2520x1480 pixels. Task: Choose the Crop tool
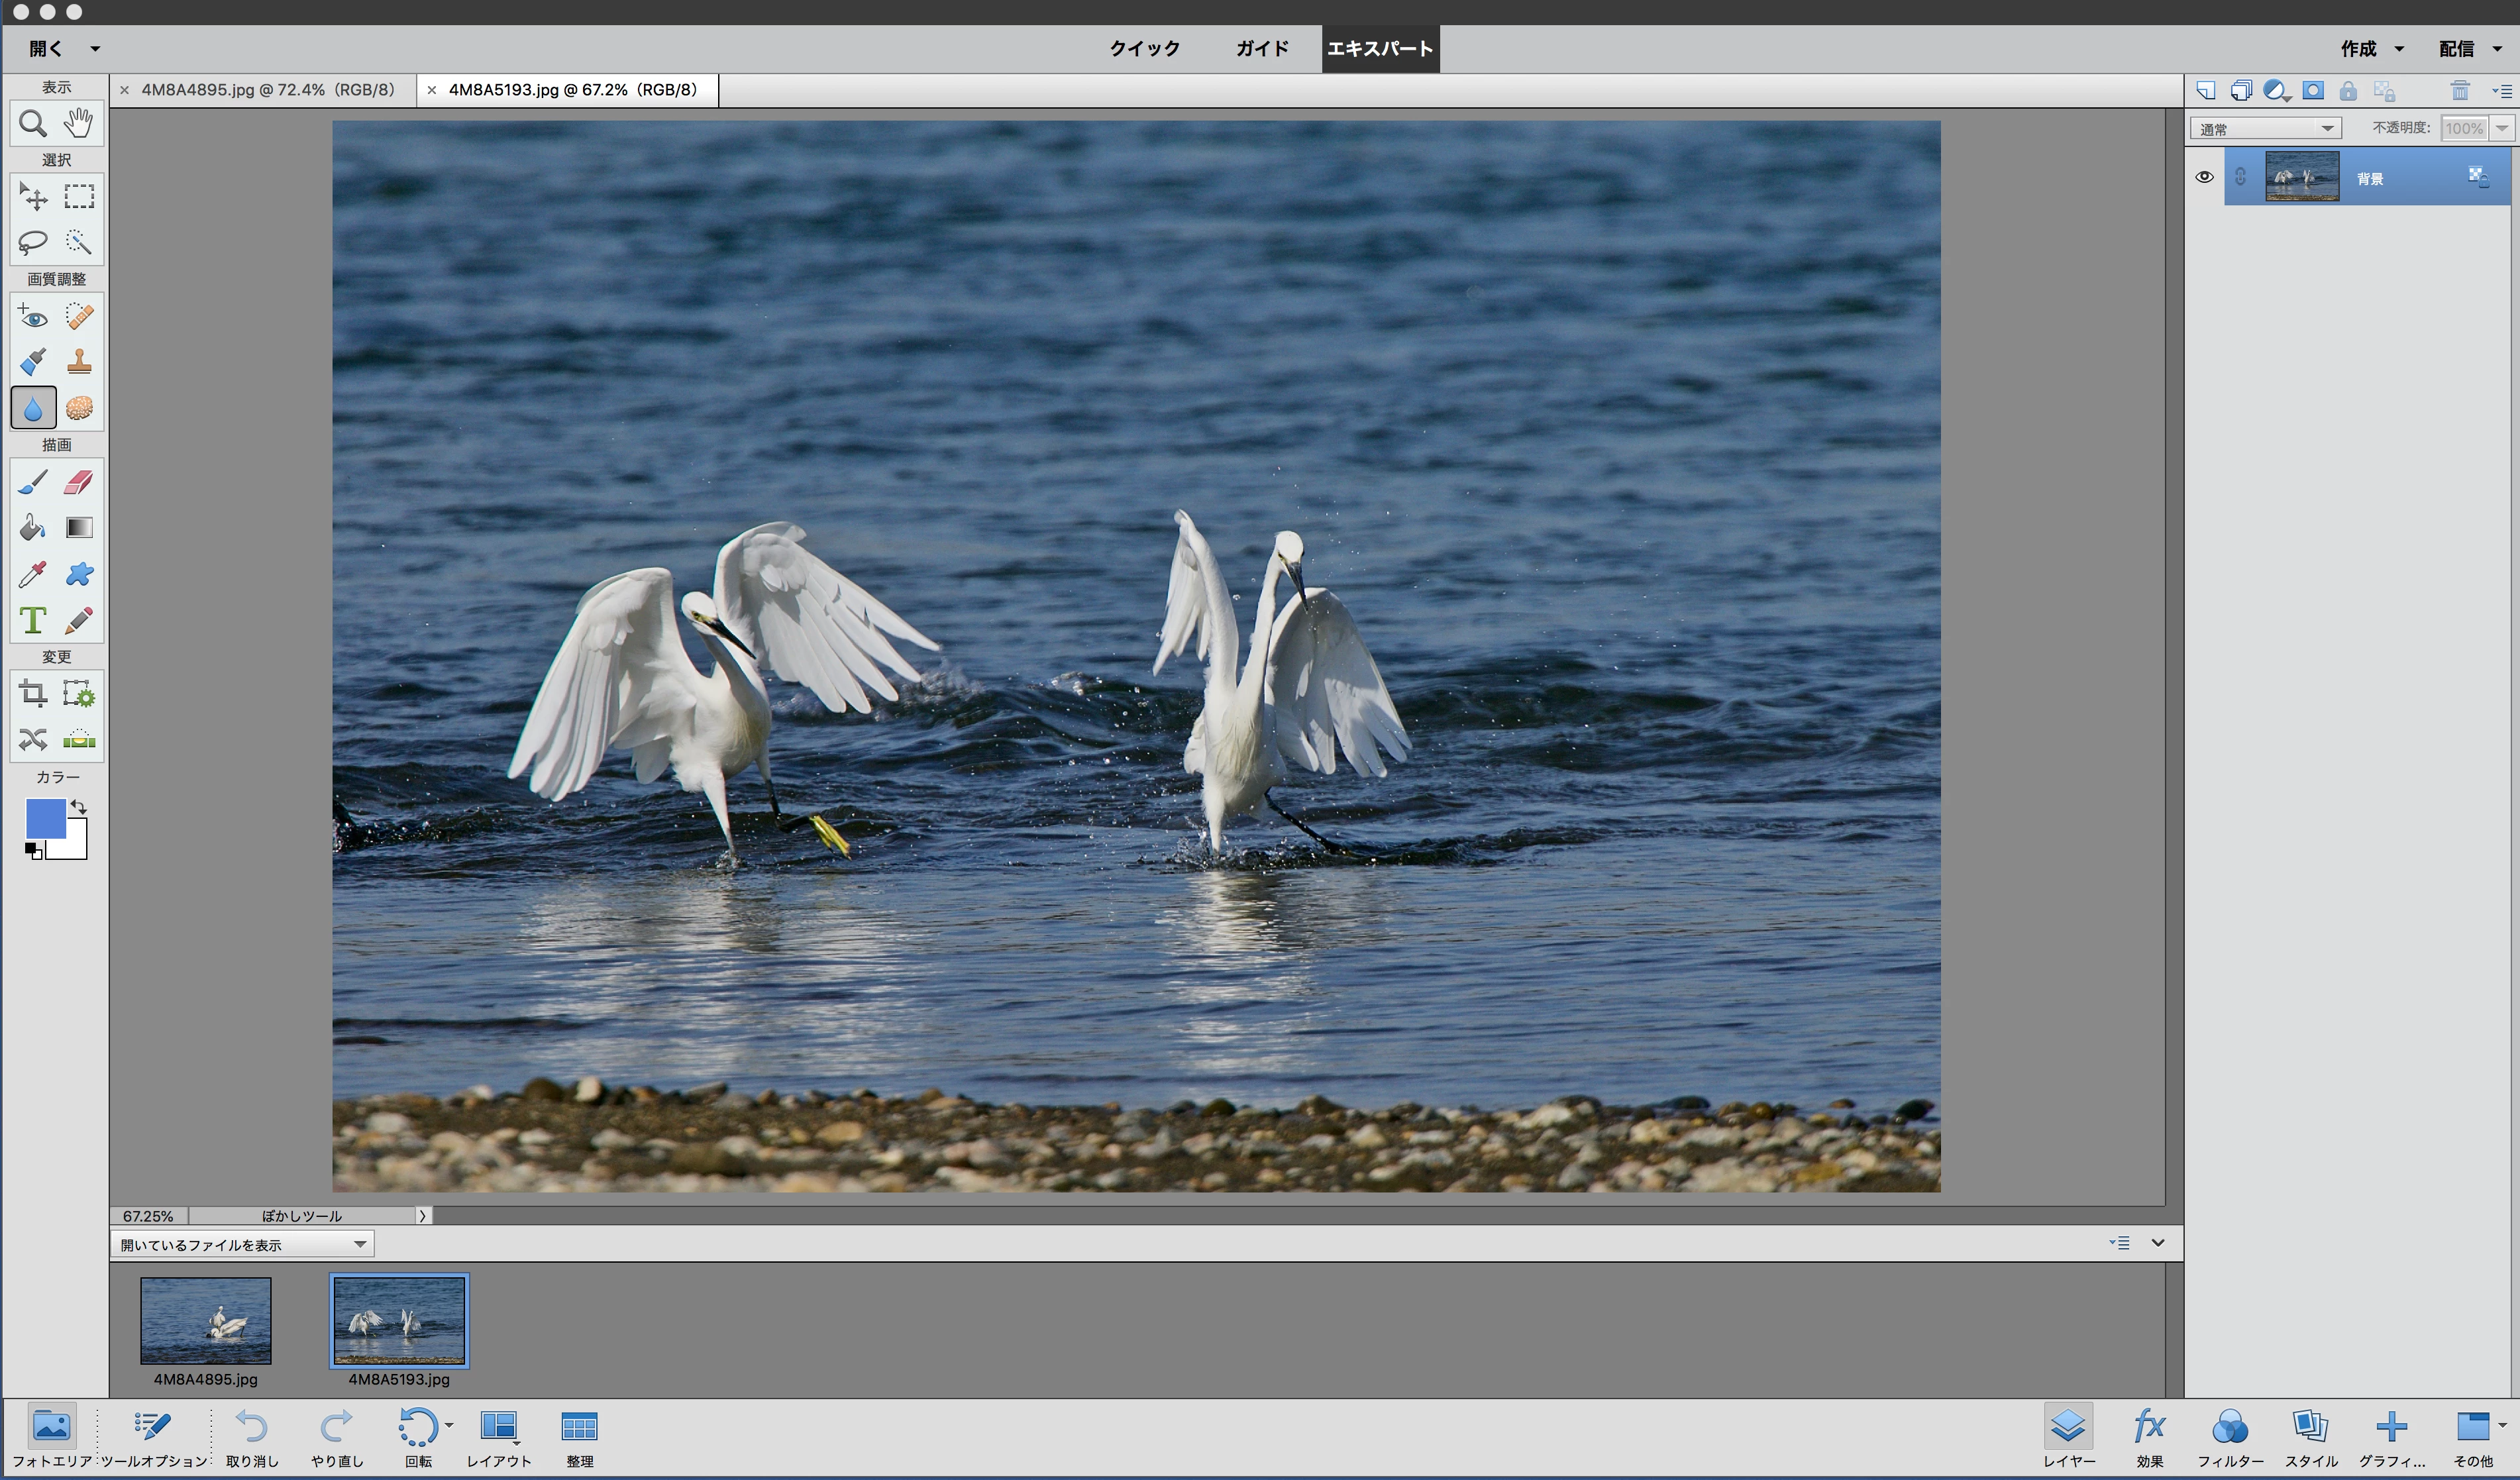(x=32, y=693)
